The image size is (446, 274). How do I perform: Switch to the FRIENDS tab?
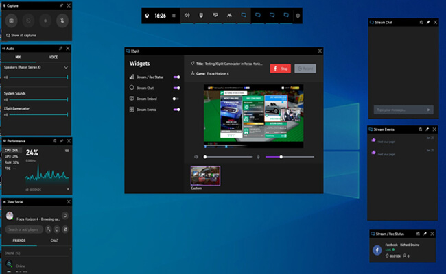(x=19, y=240)
